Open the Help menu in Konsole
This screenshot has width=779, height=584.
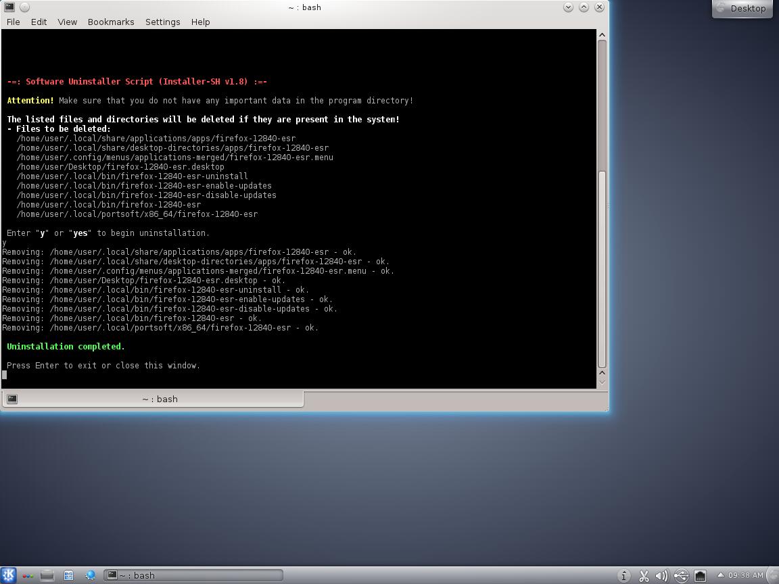(200, 22)
